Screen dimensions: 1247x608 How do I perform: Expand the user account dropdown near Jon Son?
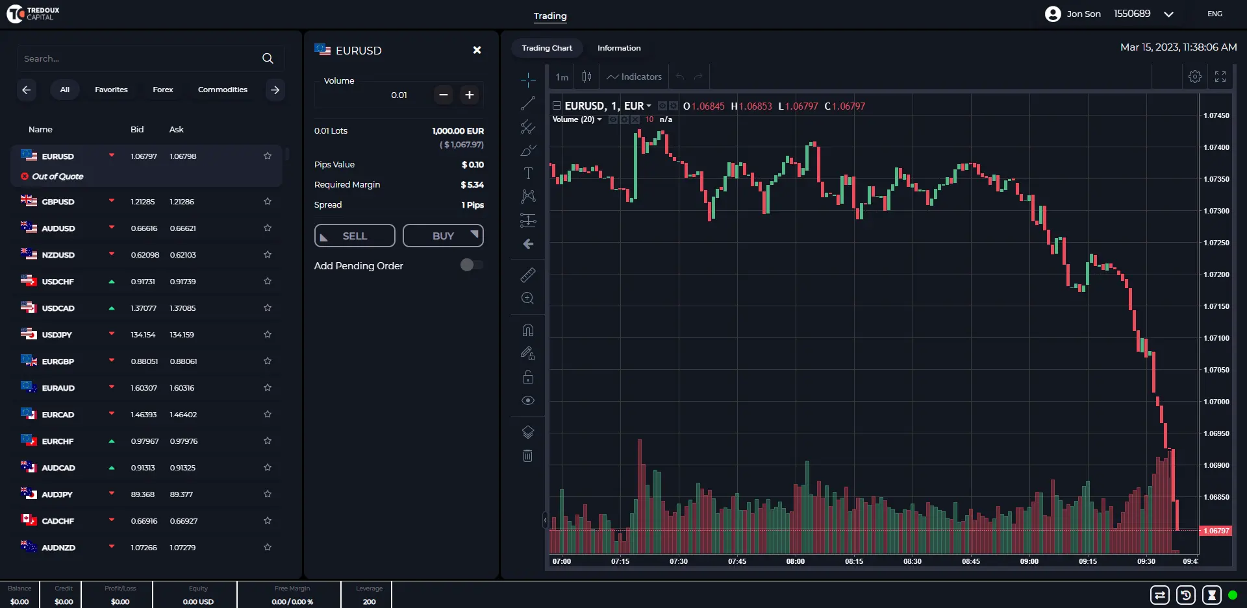tap(1168, 14)
